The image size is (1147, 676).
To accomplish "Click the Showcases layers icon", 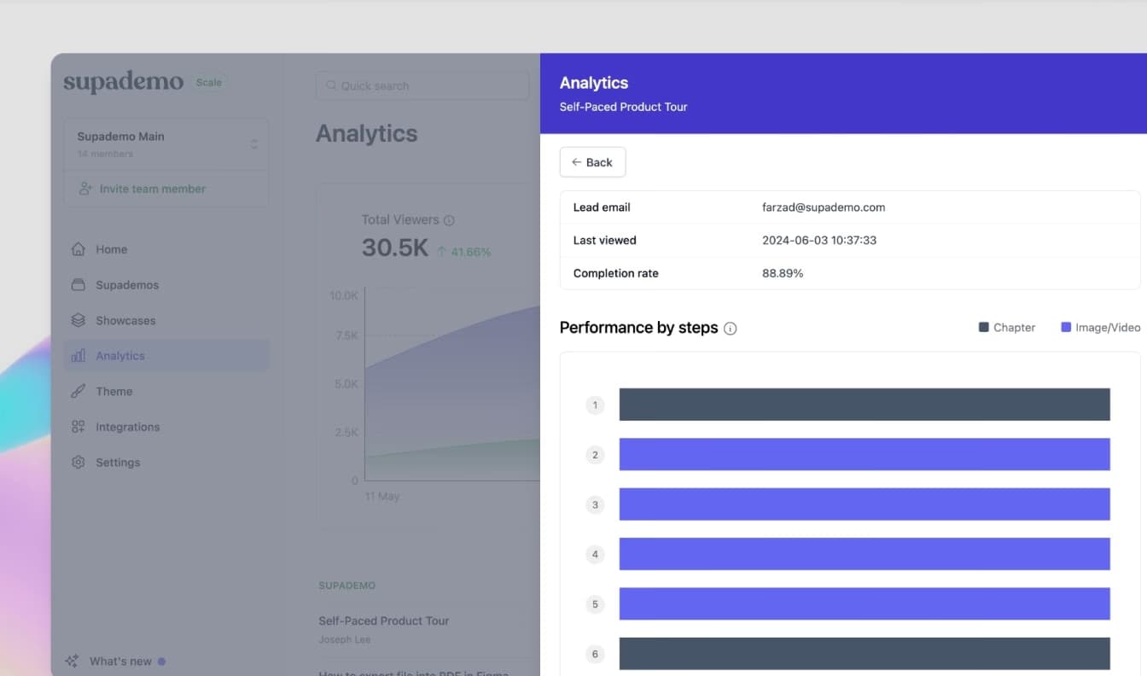I will pyautogui.click(x=79, y=320).
